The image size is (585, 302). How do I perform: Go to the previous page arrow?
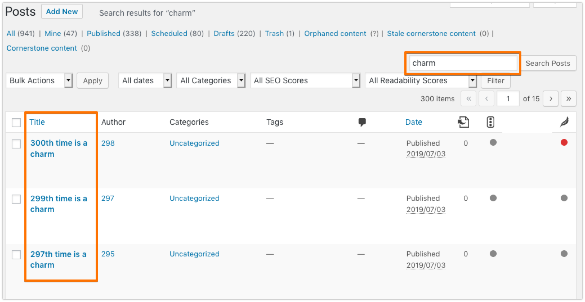(486, 99)
